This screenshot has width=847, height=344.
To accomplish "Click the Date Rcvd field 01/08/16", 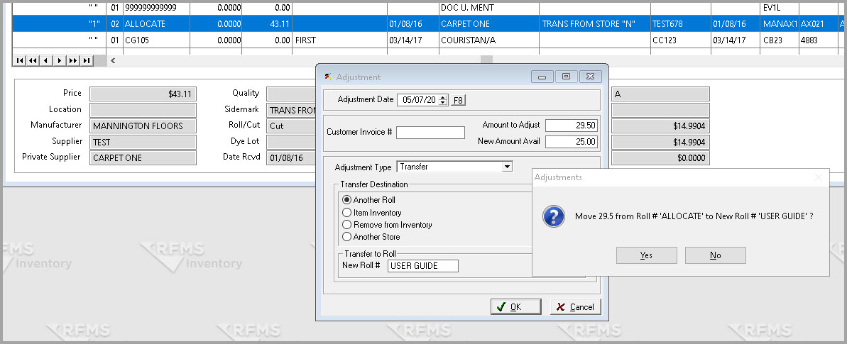I will 291,157.
